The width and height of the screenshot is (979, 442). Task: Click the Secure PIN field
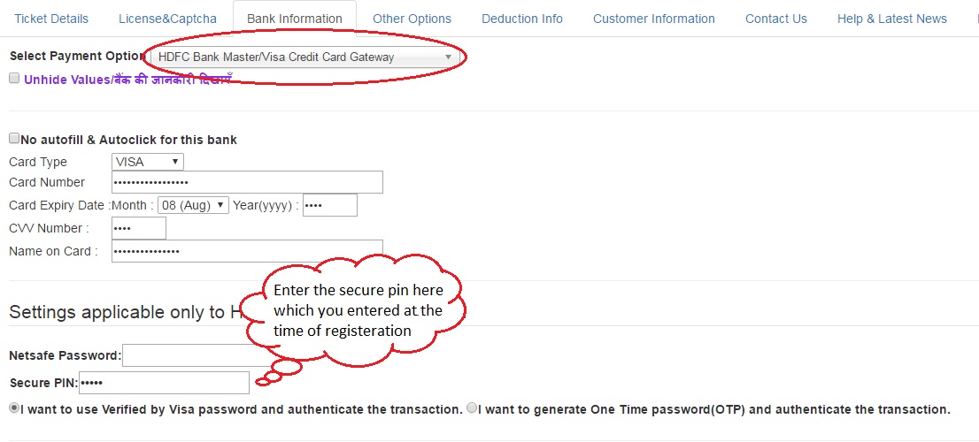[165, 383]
